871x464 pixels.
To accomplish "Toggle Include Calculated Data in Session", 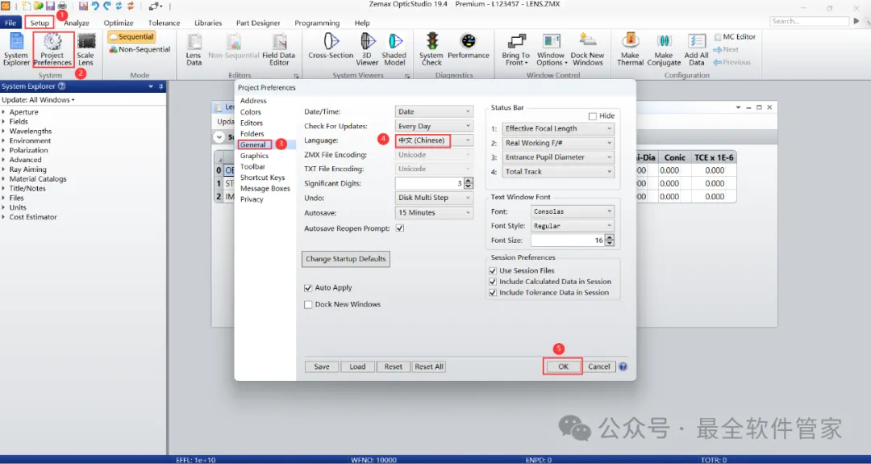I will click(493, 282).
